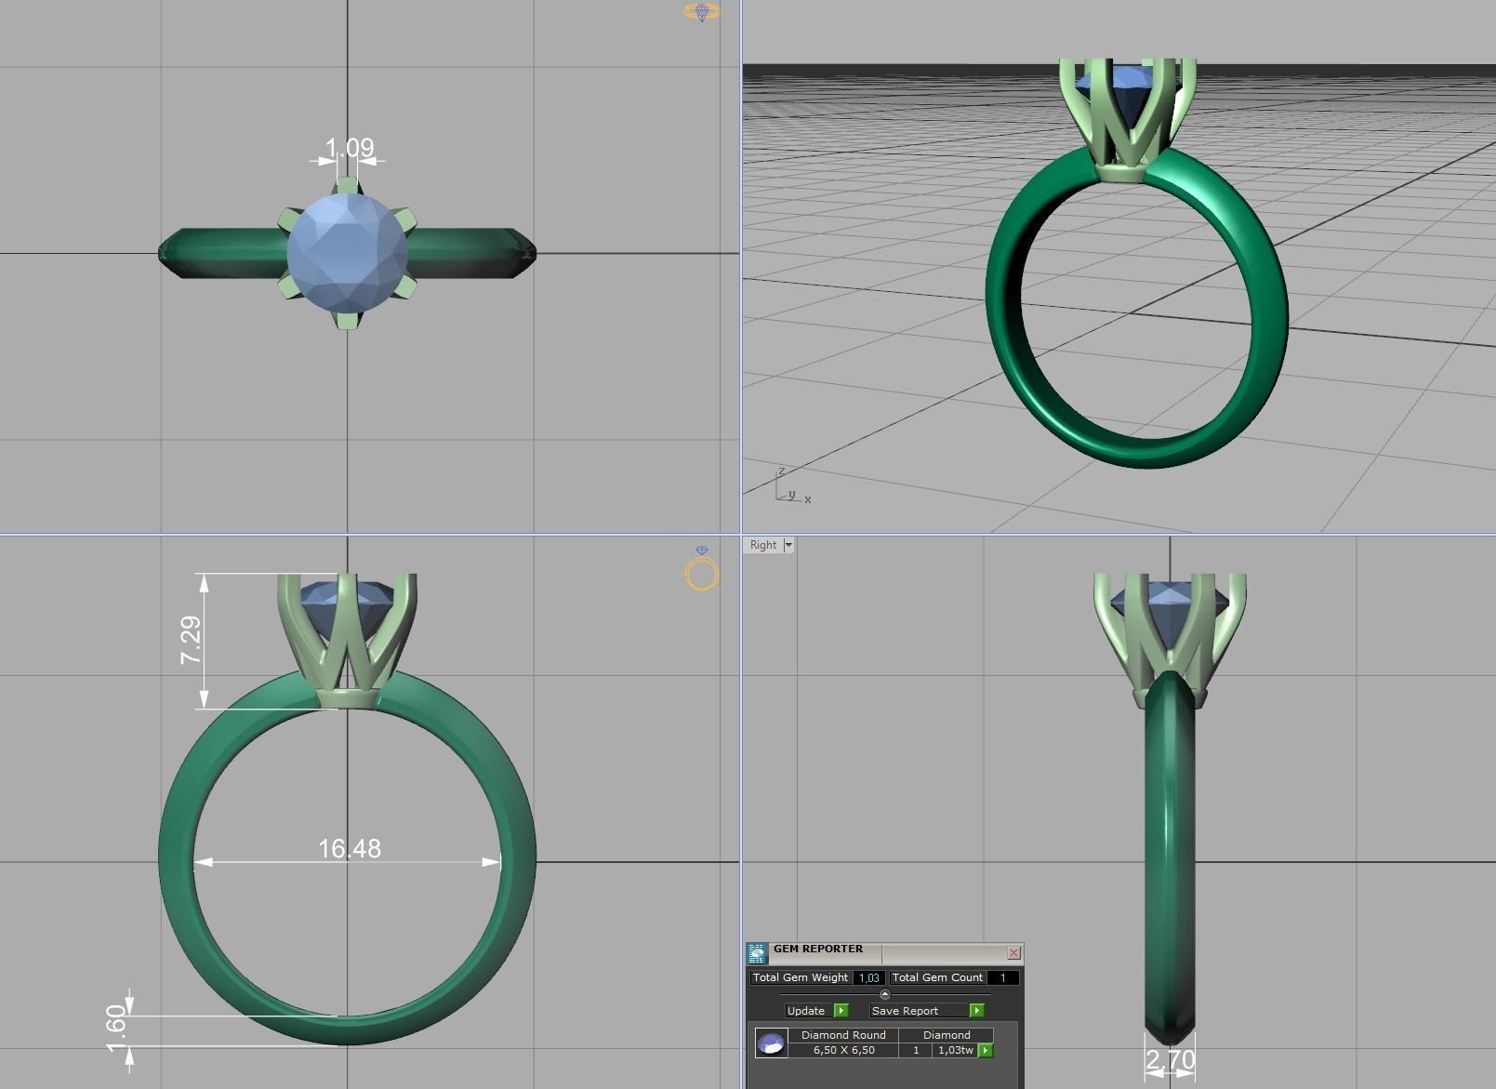This screenshot has width=1496, height=1089.
Task: Select the '1,03tw' weight cell
Action: (x=955, y=1050)
